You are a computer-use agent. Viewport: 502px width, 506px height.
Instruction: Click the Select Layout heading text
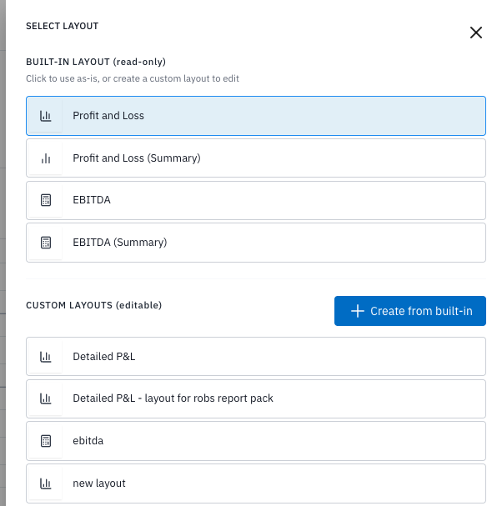point(63,27)
